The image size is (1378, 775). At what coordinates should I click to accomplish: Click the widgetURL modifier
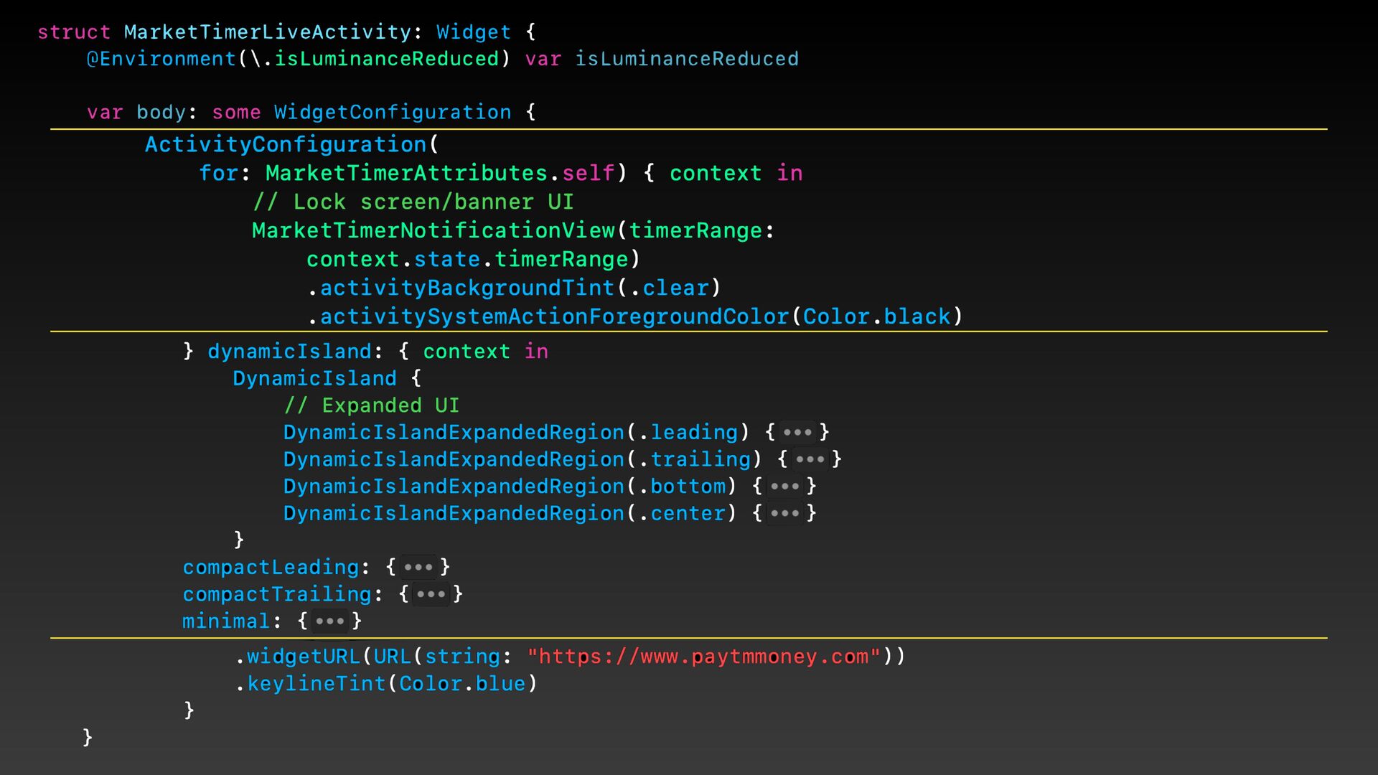click(x=303, y=657)
